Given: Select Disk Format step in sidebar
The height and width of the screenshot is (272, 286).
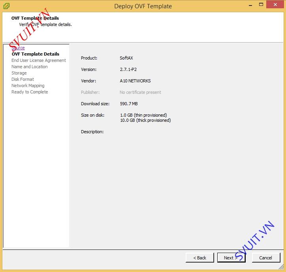Looking at the screenshot, I should click(x=23, y=79).
